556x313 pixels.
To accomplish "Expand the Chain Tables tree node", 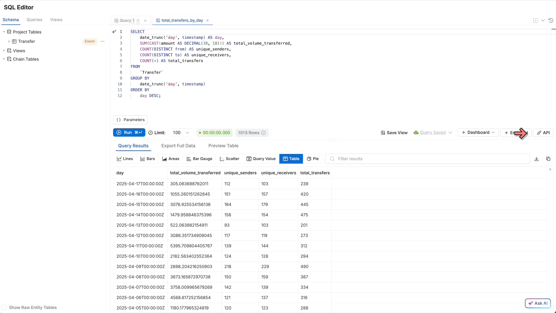I will coord(4,59).
